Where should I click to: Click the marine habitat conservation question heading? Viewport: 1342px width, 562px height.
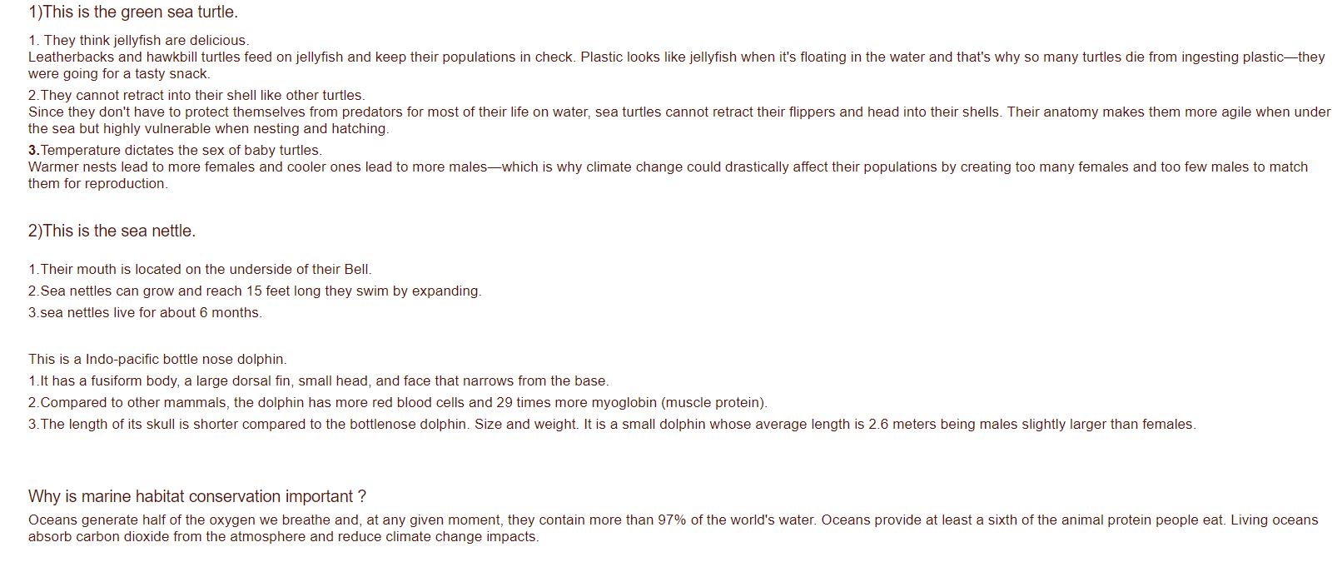coord(196,497)
